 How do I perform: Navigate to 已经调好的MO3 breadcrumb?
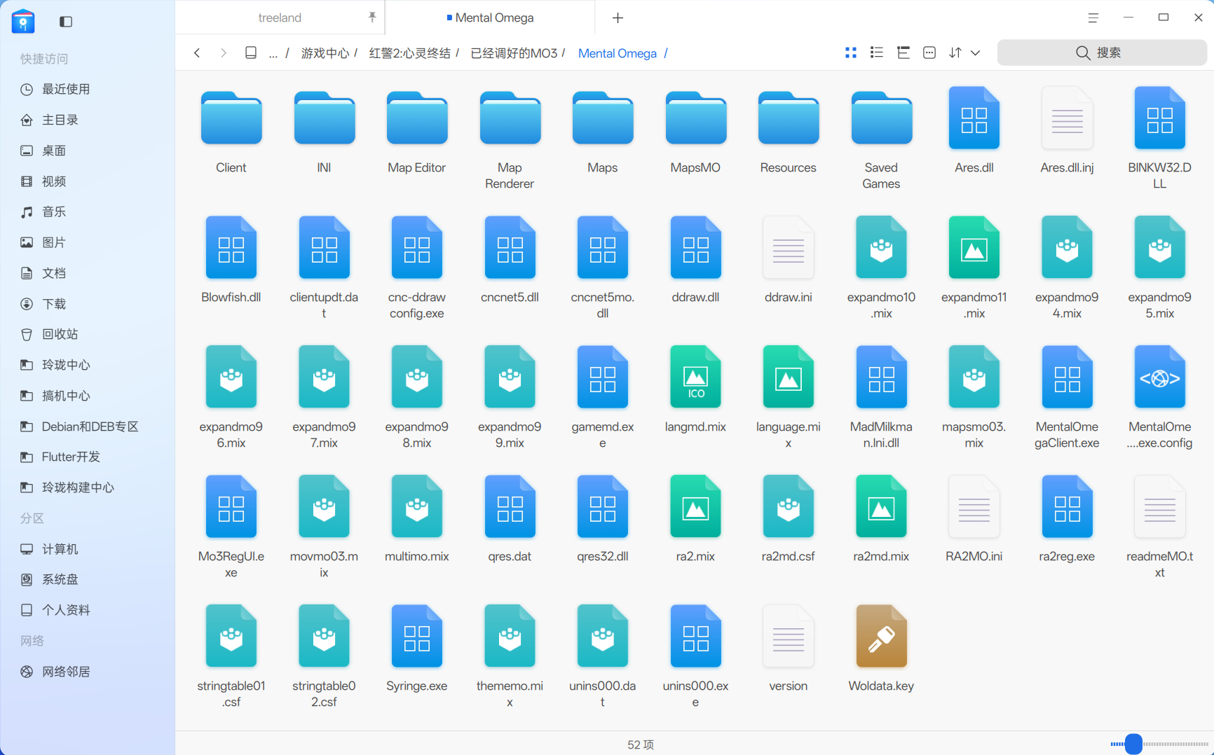[x=514, y=53]
